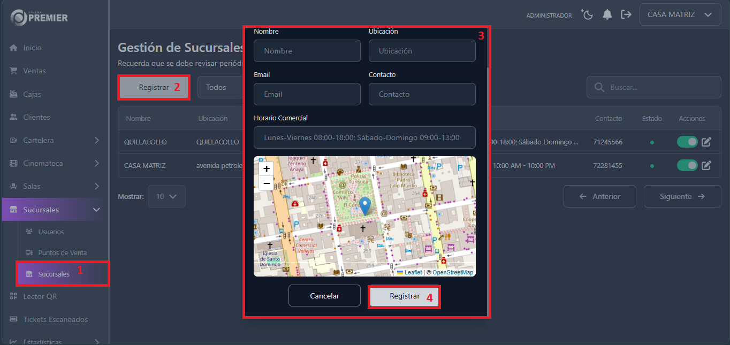The height and width of the screenshot is (345, 730).
Task: Click the logout arrow icon
Action: tap(626, 15)
